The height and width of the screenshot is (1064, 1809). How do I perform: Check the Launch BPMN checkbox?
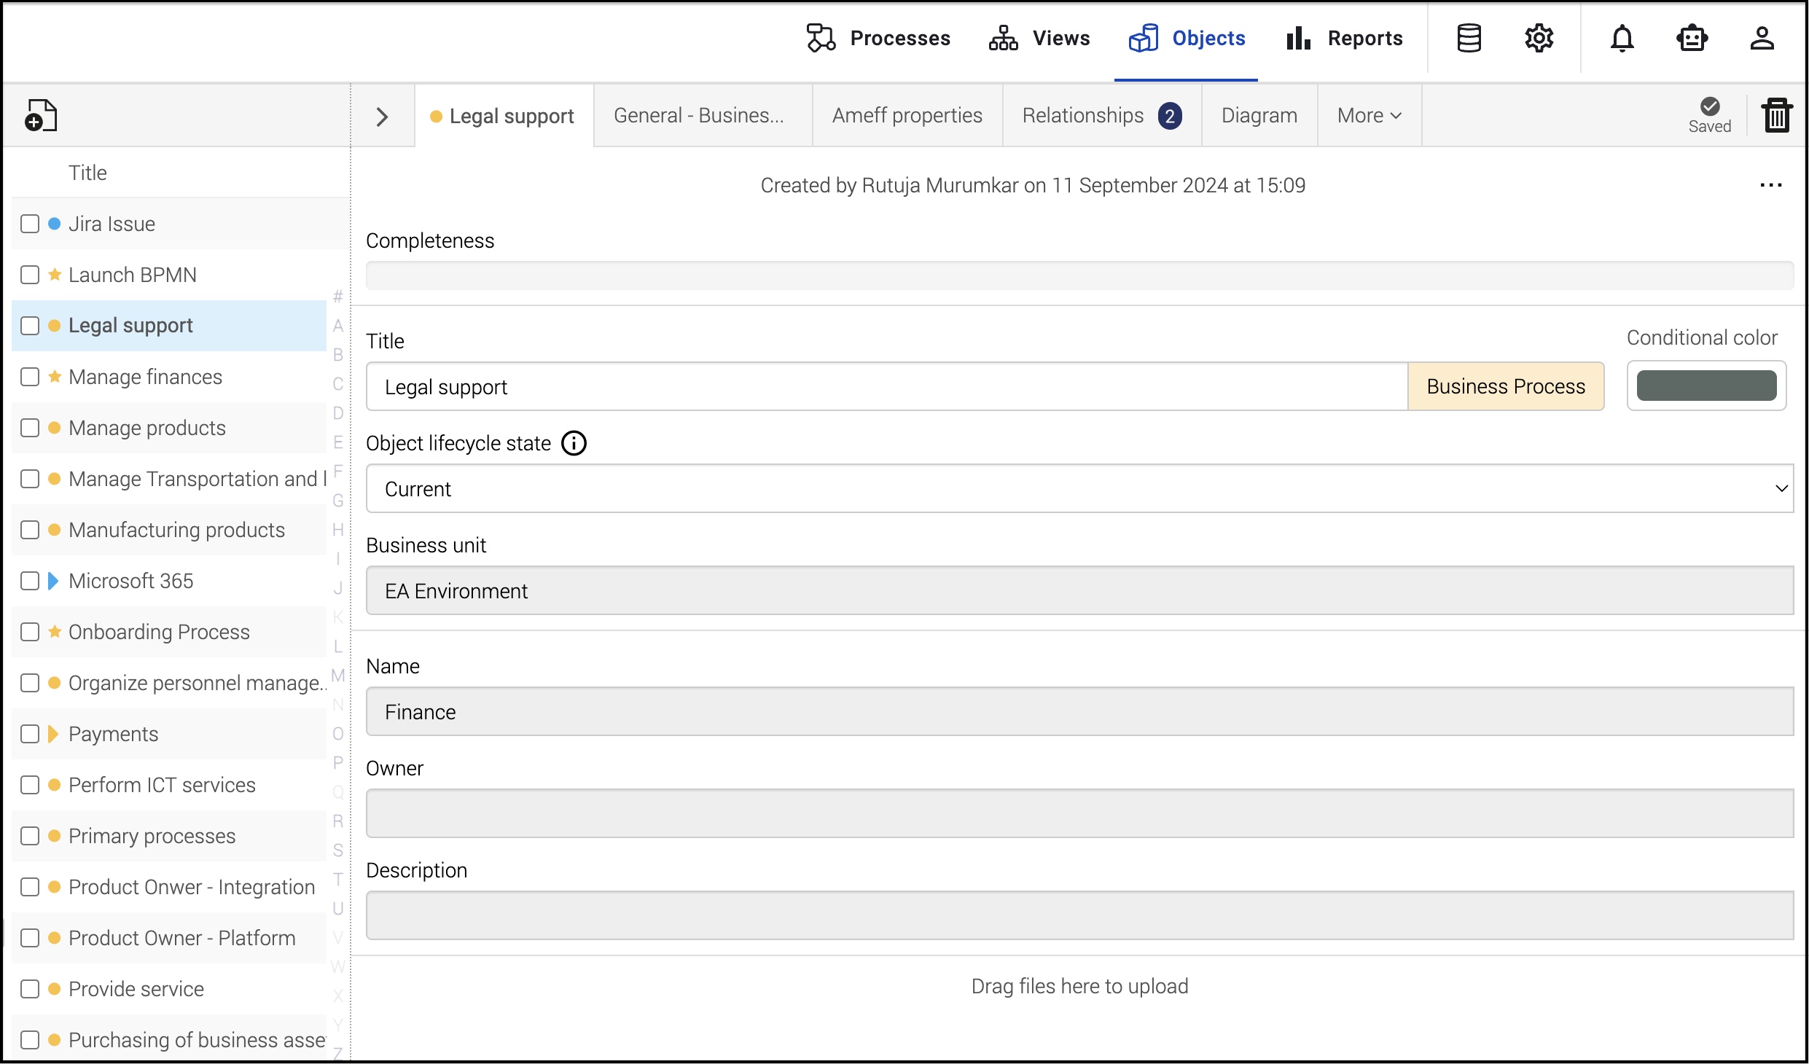click(30, 275)
